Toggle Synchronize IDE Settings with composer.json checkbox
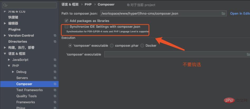 [x=66, y=27]
